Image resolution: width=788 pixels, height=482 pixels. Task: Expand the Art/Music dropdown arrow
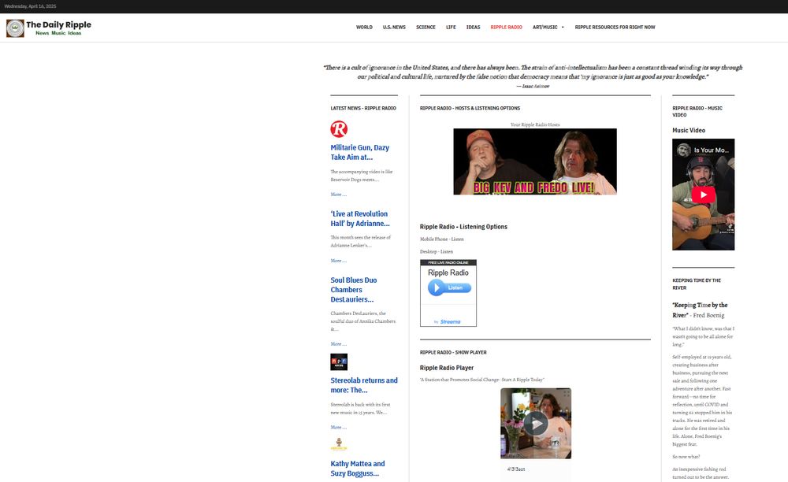[563, 28]
